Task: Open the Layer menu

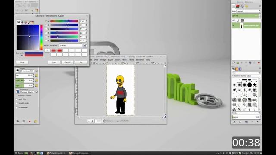Action: point(110,60)
